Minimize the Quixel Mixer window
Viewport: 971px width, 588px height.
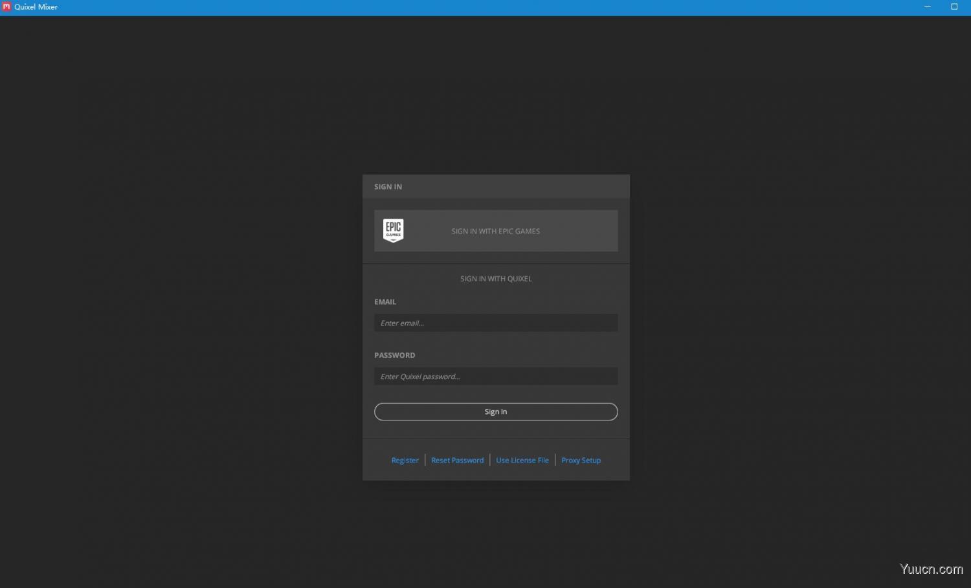[928, 6]
